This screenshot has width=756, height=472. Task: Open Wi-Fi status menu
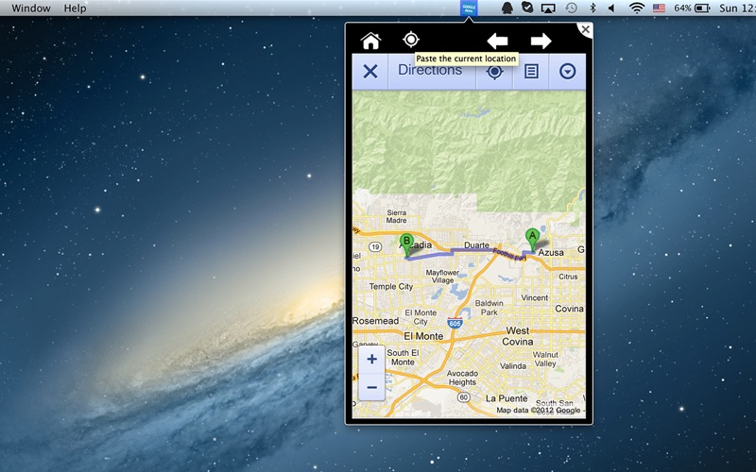[x=636, y=8]
